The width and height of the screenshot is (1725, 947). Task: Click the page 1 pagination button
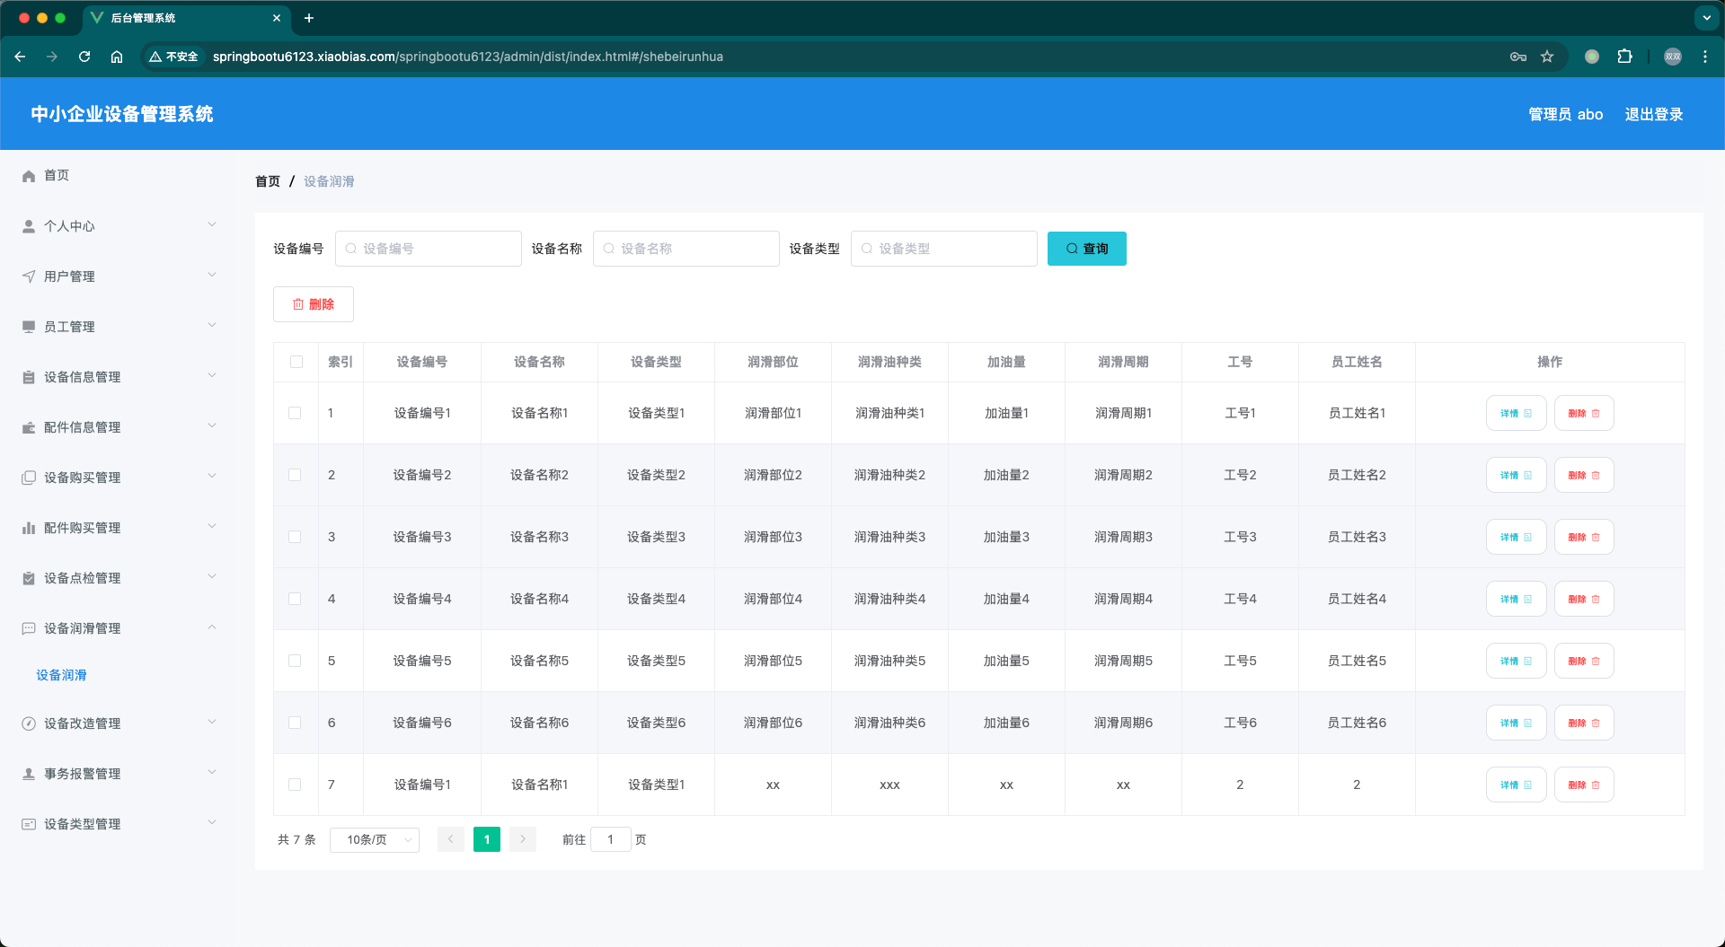click(x=487, y=840)
